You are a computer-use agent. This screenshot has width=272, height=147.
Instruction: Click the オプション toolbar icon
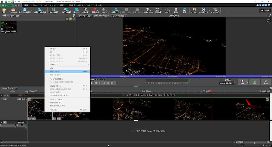(194, 10)
